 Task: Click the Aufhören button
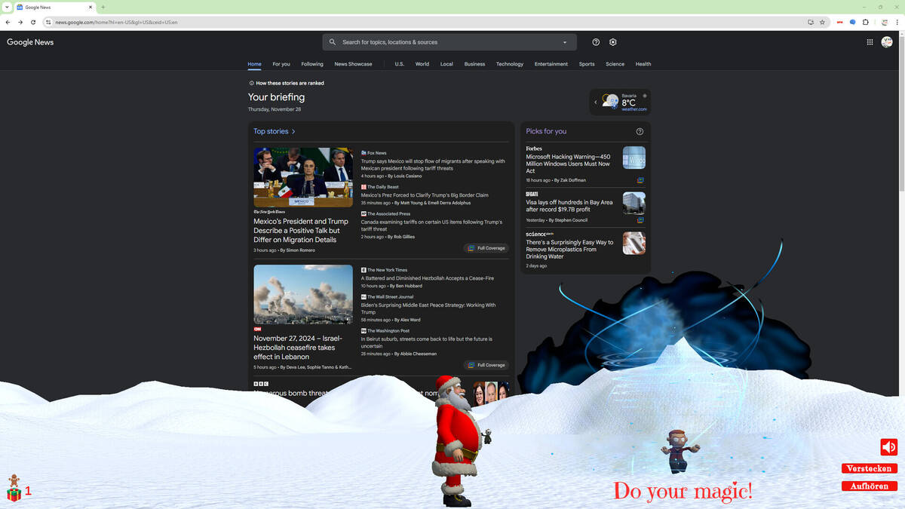[870, 486]
